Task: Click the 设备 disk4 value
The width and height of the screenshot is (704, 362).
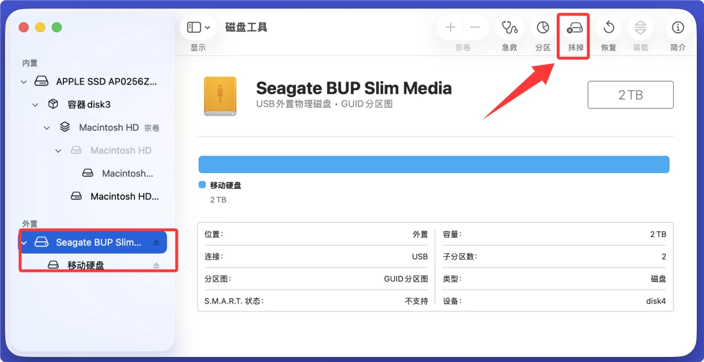Action: coord(656,301)
